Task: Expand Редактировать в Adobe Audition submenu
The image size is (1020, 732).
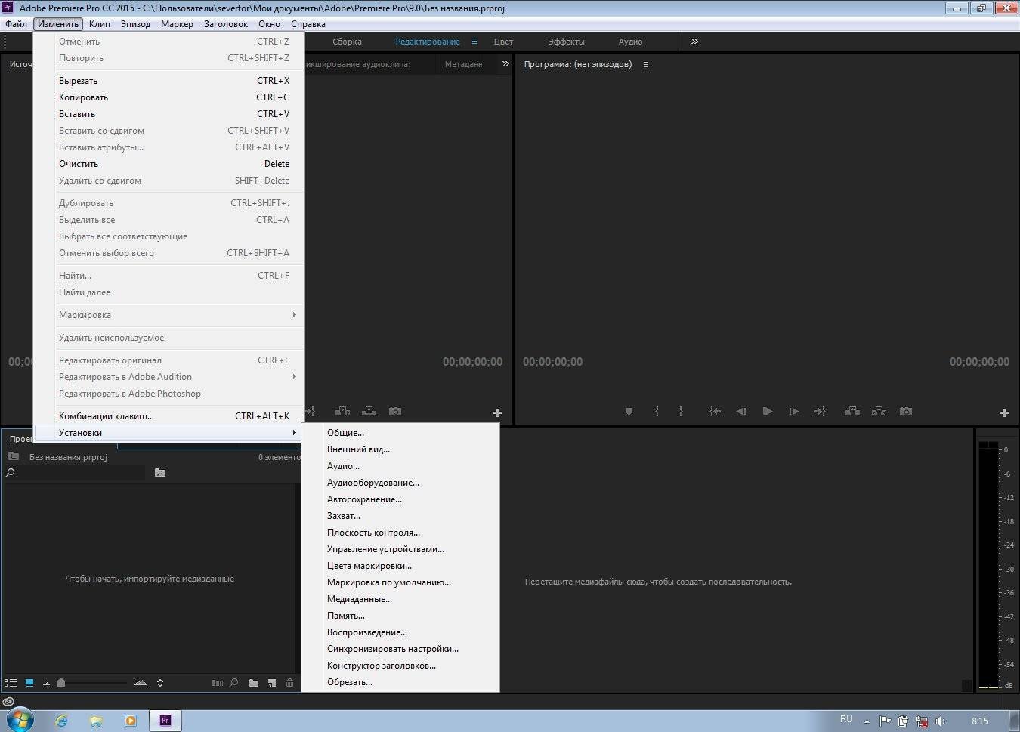Action: coord(169,377)
